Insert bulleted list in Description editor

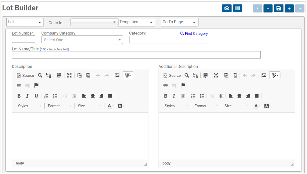[55, 96]
